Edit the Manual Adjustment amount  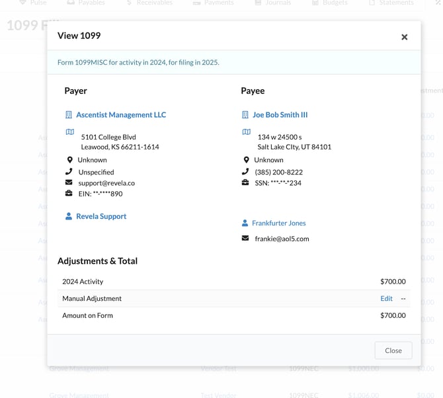coord(386,299)
